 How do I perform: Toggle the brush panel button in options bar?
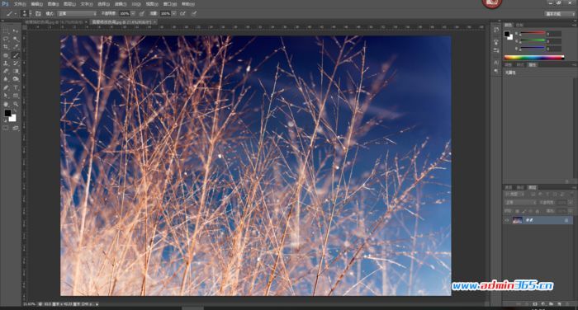coord(38,14)
